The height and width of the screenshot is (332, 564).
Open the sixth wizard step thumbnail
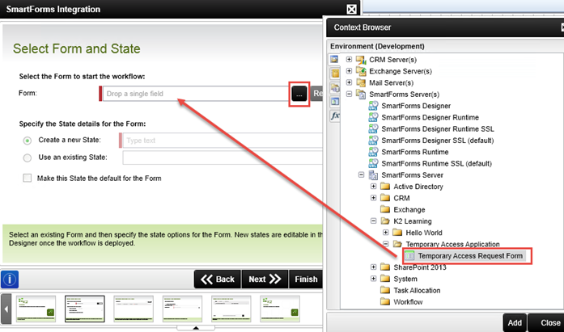pos(280,309)
